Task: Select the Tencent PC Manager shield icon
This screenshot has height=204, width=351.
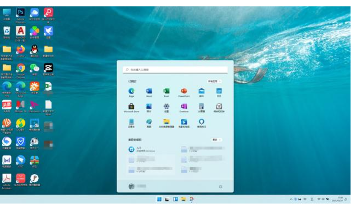Action: click(x=21, y=143)
